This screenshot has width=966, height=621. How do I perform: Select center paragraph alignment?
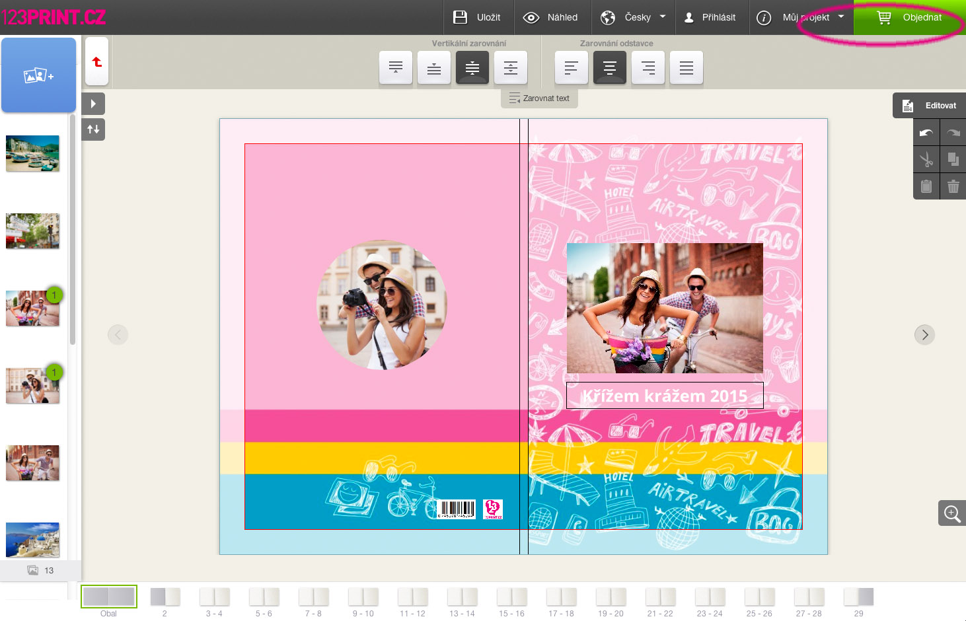point(609,68)
